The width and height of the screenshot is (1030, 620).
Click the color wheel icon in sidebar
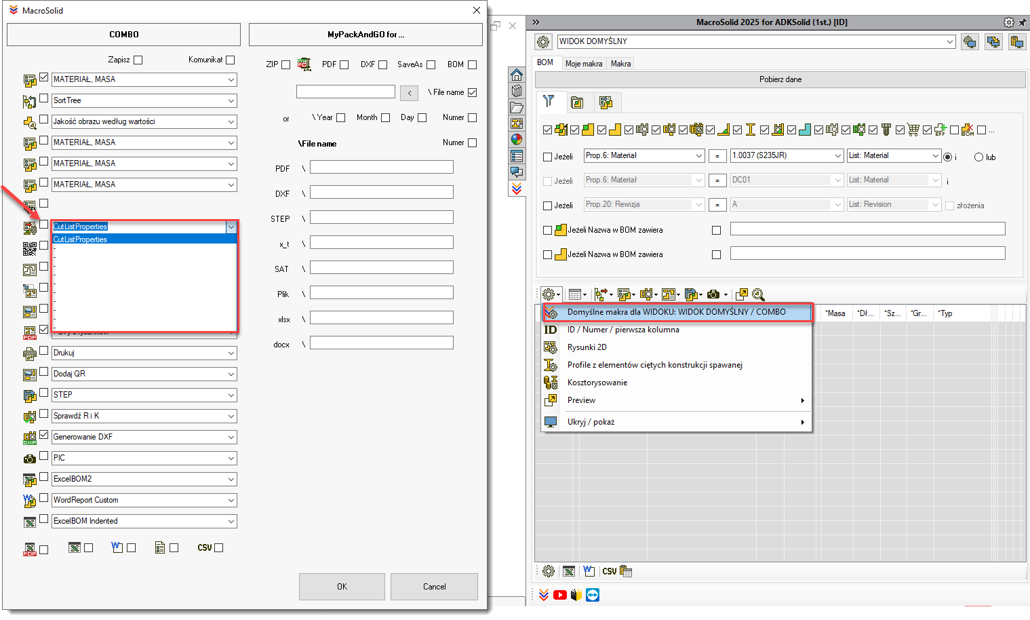[x=517, y=140]
